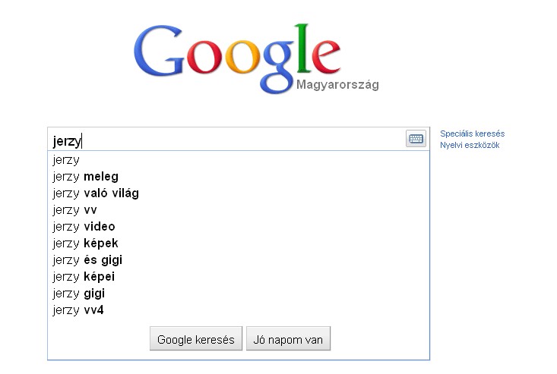Open the Nyelvi eszközök link

470,145
